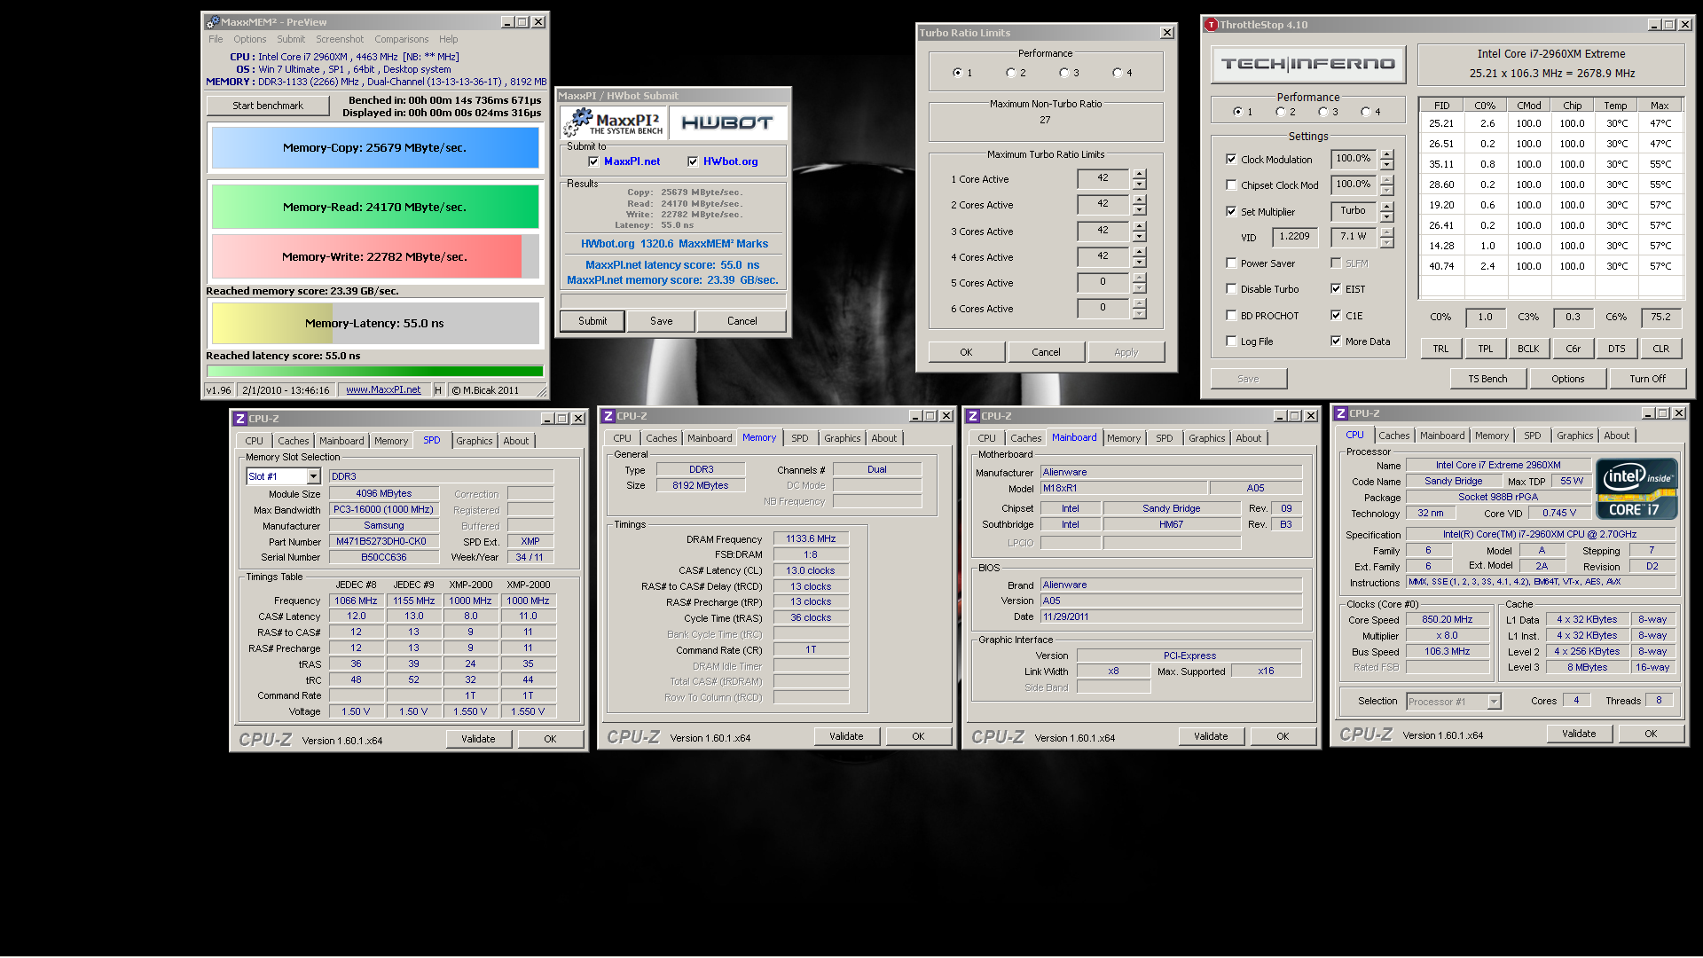Click CPU-Z icon of SPD window
The width and height of the screenshot is (1703, 958).
click(239, 419)
